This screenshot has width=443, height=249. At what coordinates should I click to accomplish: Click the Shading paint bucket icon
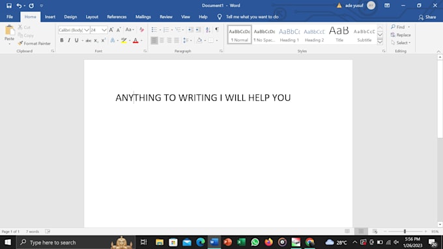coord(199,40)
